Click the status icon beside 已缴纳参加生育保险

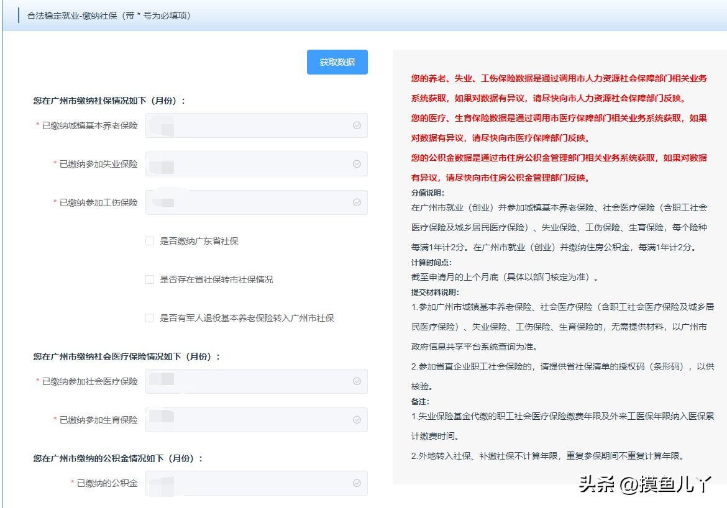pyautogui.click(x=356, y=420)
